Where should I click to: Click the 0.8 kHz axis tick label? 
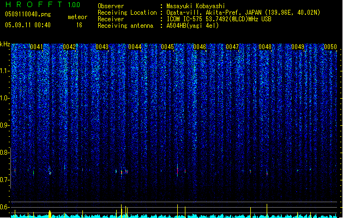[5, 153]
